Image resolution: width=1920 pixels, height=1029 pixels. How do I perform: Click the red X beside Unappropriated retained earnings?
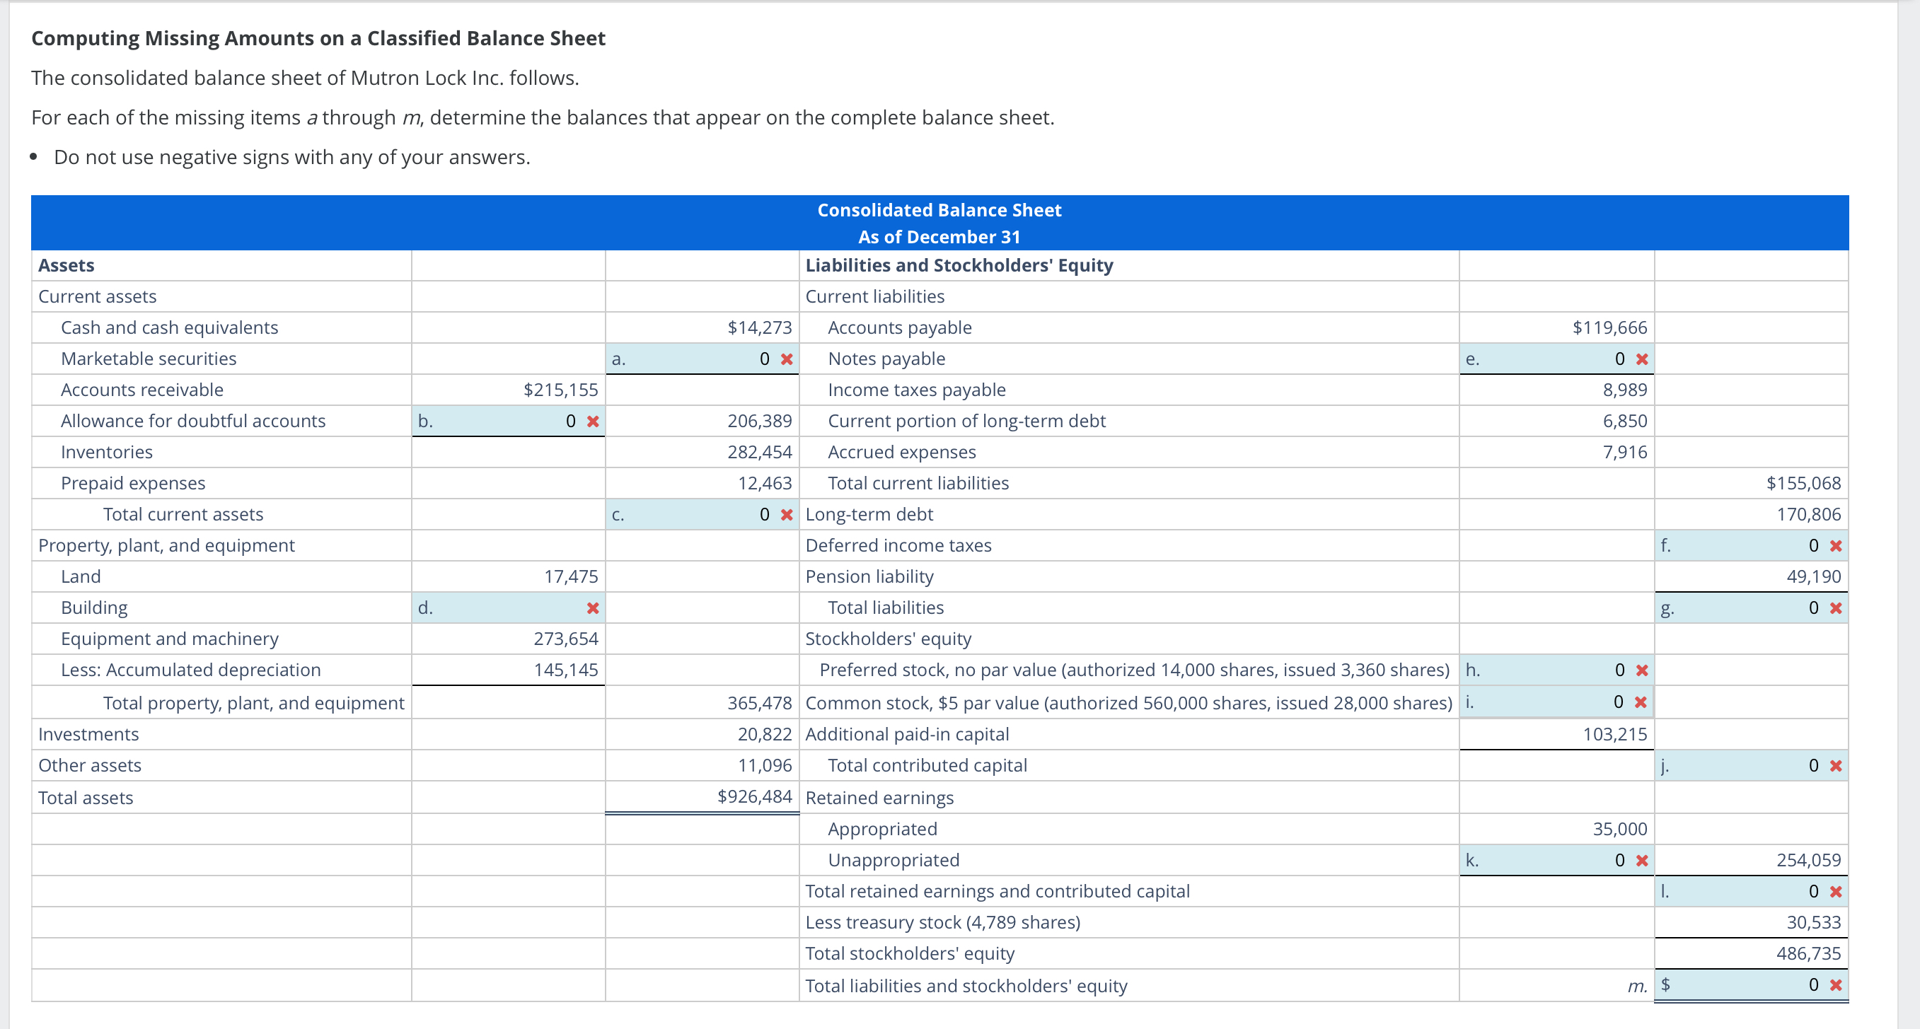click(x=1641, y=859)
